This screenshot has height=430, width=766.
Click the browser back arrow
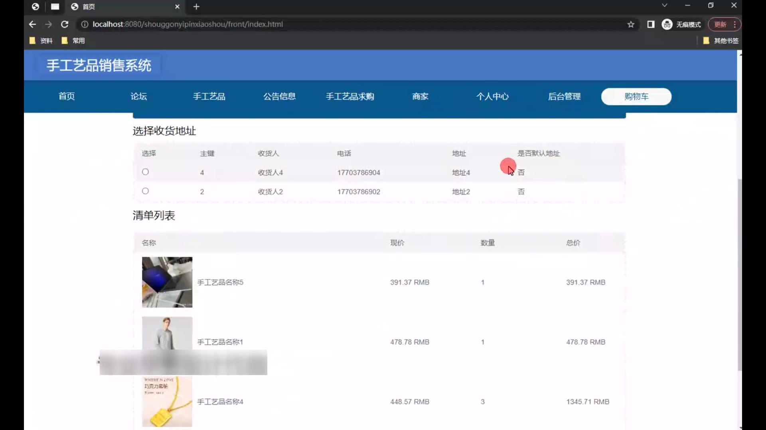point(32,24)
